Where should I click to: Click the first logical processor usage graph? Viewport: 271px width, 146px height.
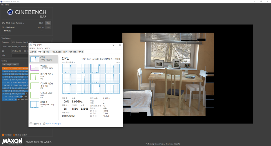pyautogui.click(x=69, y=69)
